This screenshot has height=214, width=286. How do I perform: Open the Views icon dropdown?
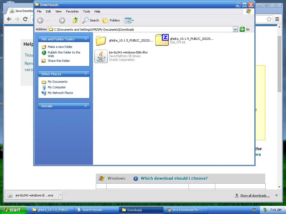(129, 20)
